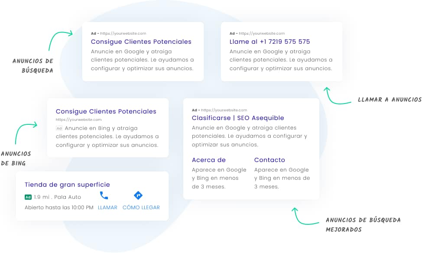
Task: Follow the Acerca de sitelink
Action: pos(209,160)
